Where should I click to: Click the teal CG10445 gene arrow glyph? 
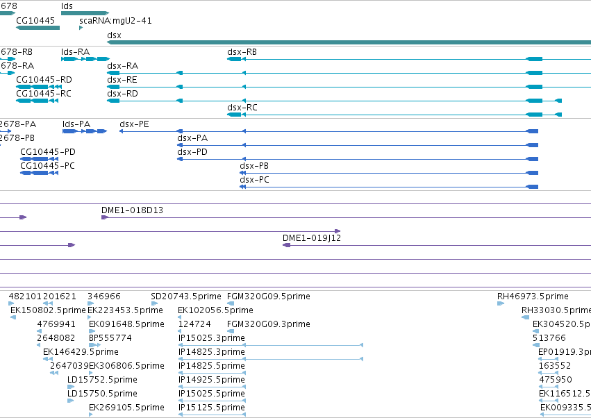tap(38, 28)
